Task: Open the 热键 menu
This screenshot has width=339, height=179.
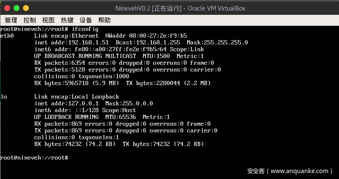Action: pos(67,20)
